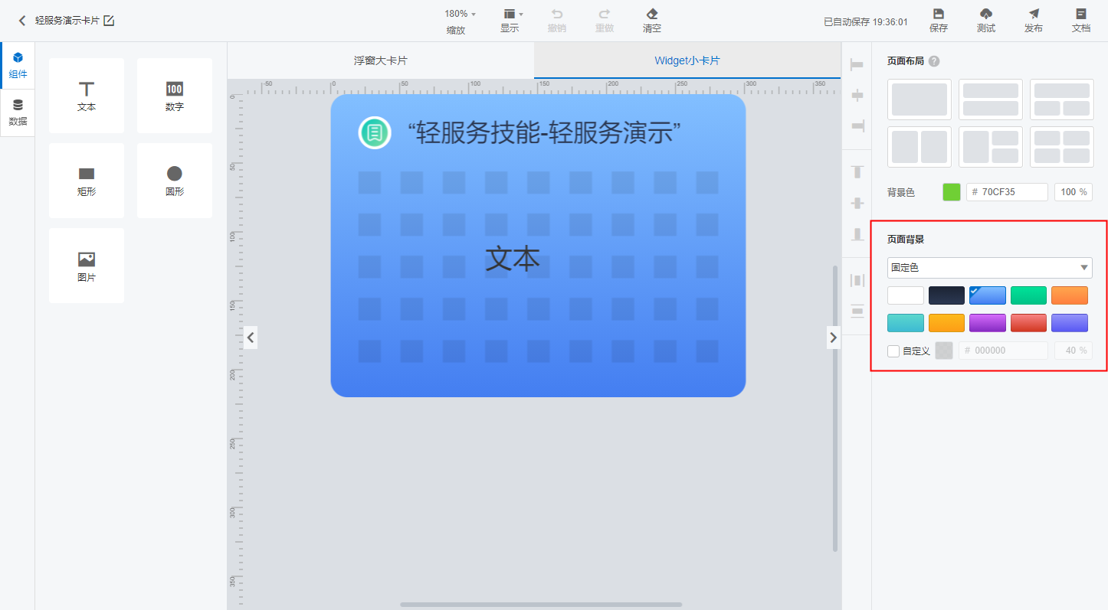Image resolution: width=1108 pixels, height=610 pixels.
Task: Pick the red background preset
Action: pyautogui.click(x=1028, y=323)
